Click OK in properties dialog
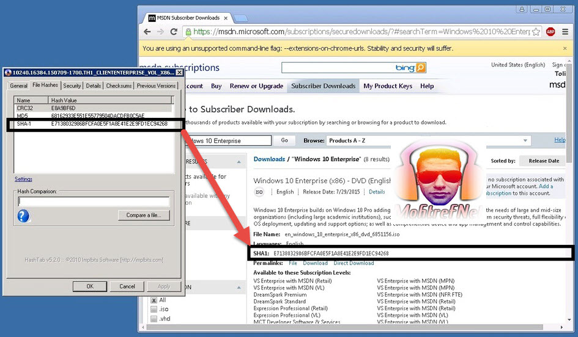Screen dimensions: 578x337 [90, 286]
